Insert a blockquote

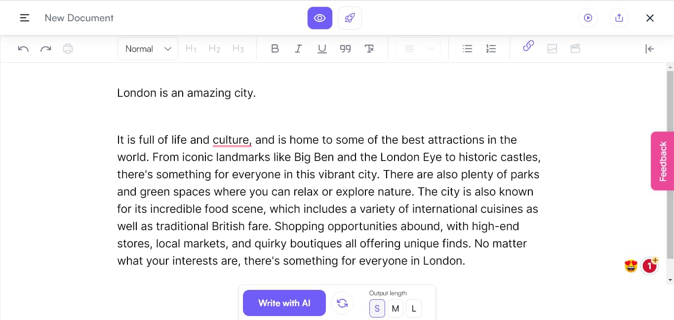click(x=345, y=48)
